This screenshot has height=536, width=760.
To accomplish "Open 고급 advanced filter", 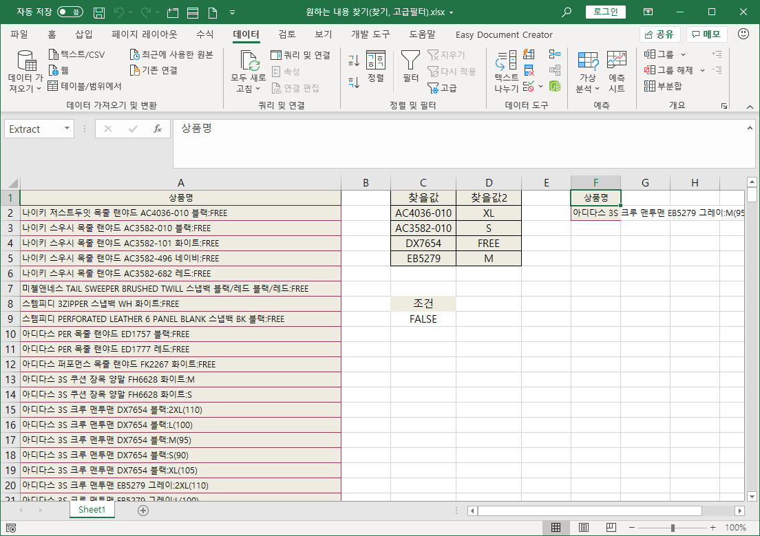I will pyautogui.click(x=442, y=87).
